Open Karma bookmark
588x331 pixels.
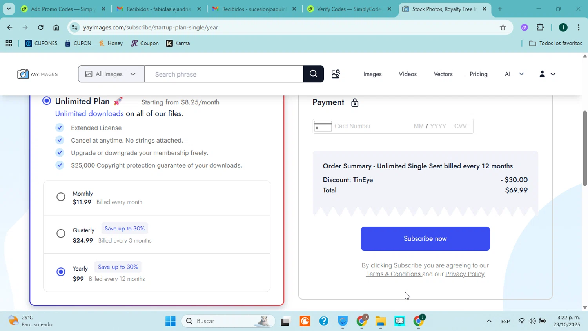[178, 44]
